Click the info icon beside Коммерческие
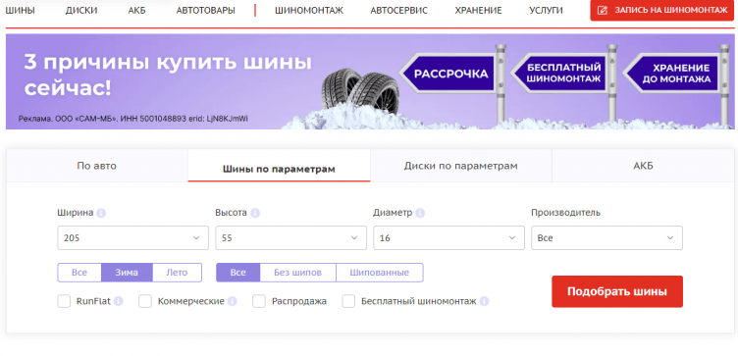Image resolution: width=738 pixels, height=356 pixels. [232, 301]
